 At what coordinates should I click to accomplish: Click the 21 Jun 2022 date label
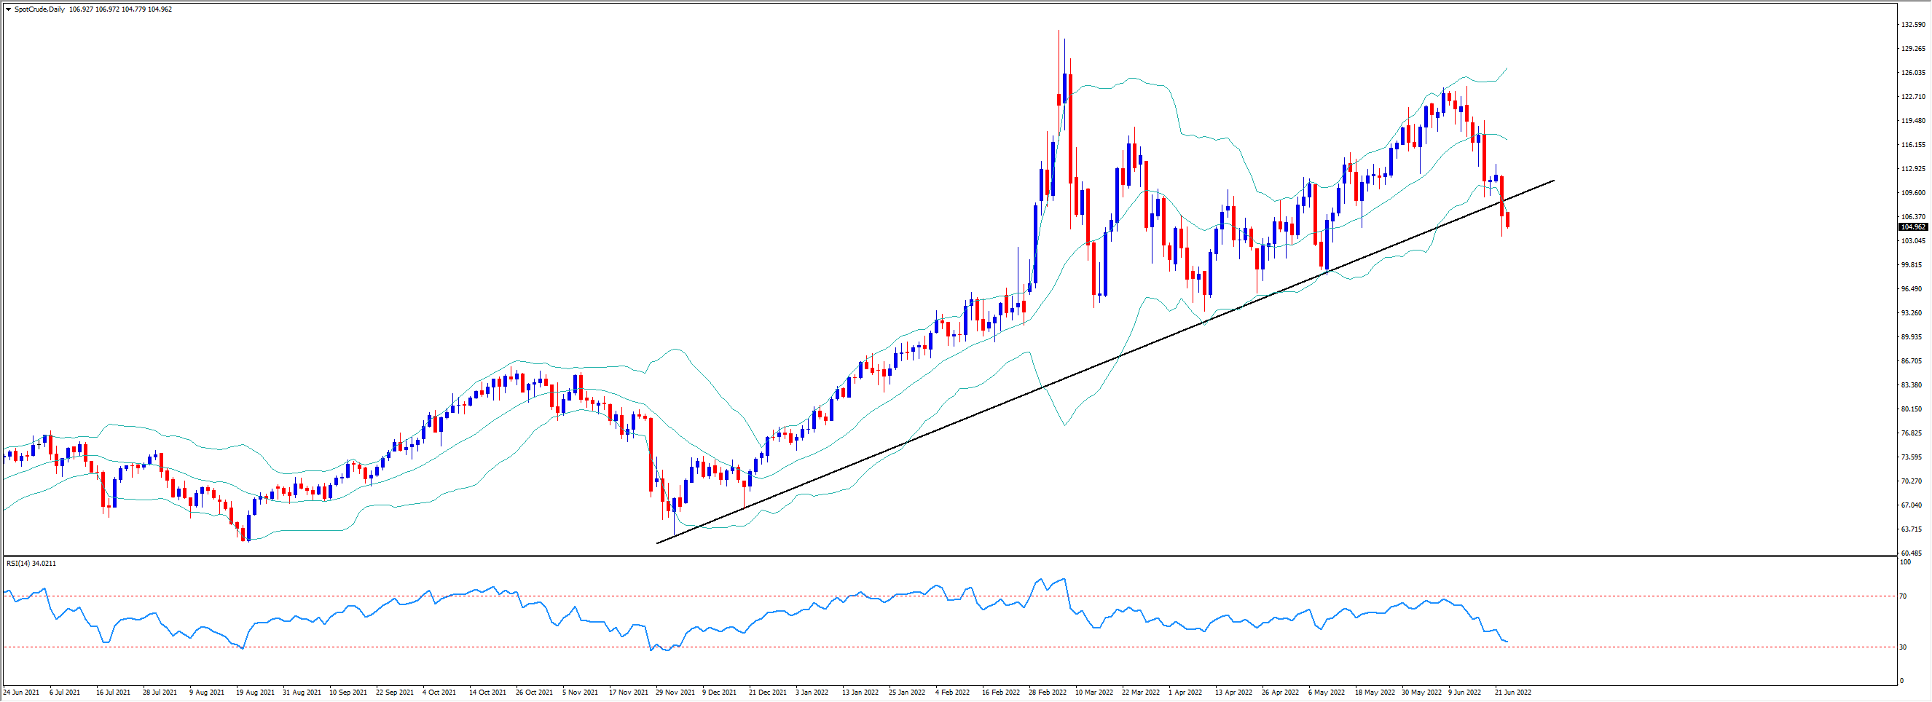[x=1514, y=693]
